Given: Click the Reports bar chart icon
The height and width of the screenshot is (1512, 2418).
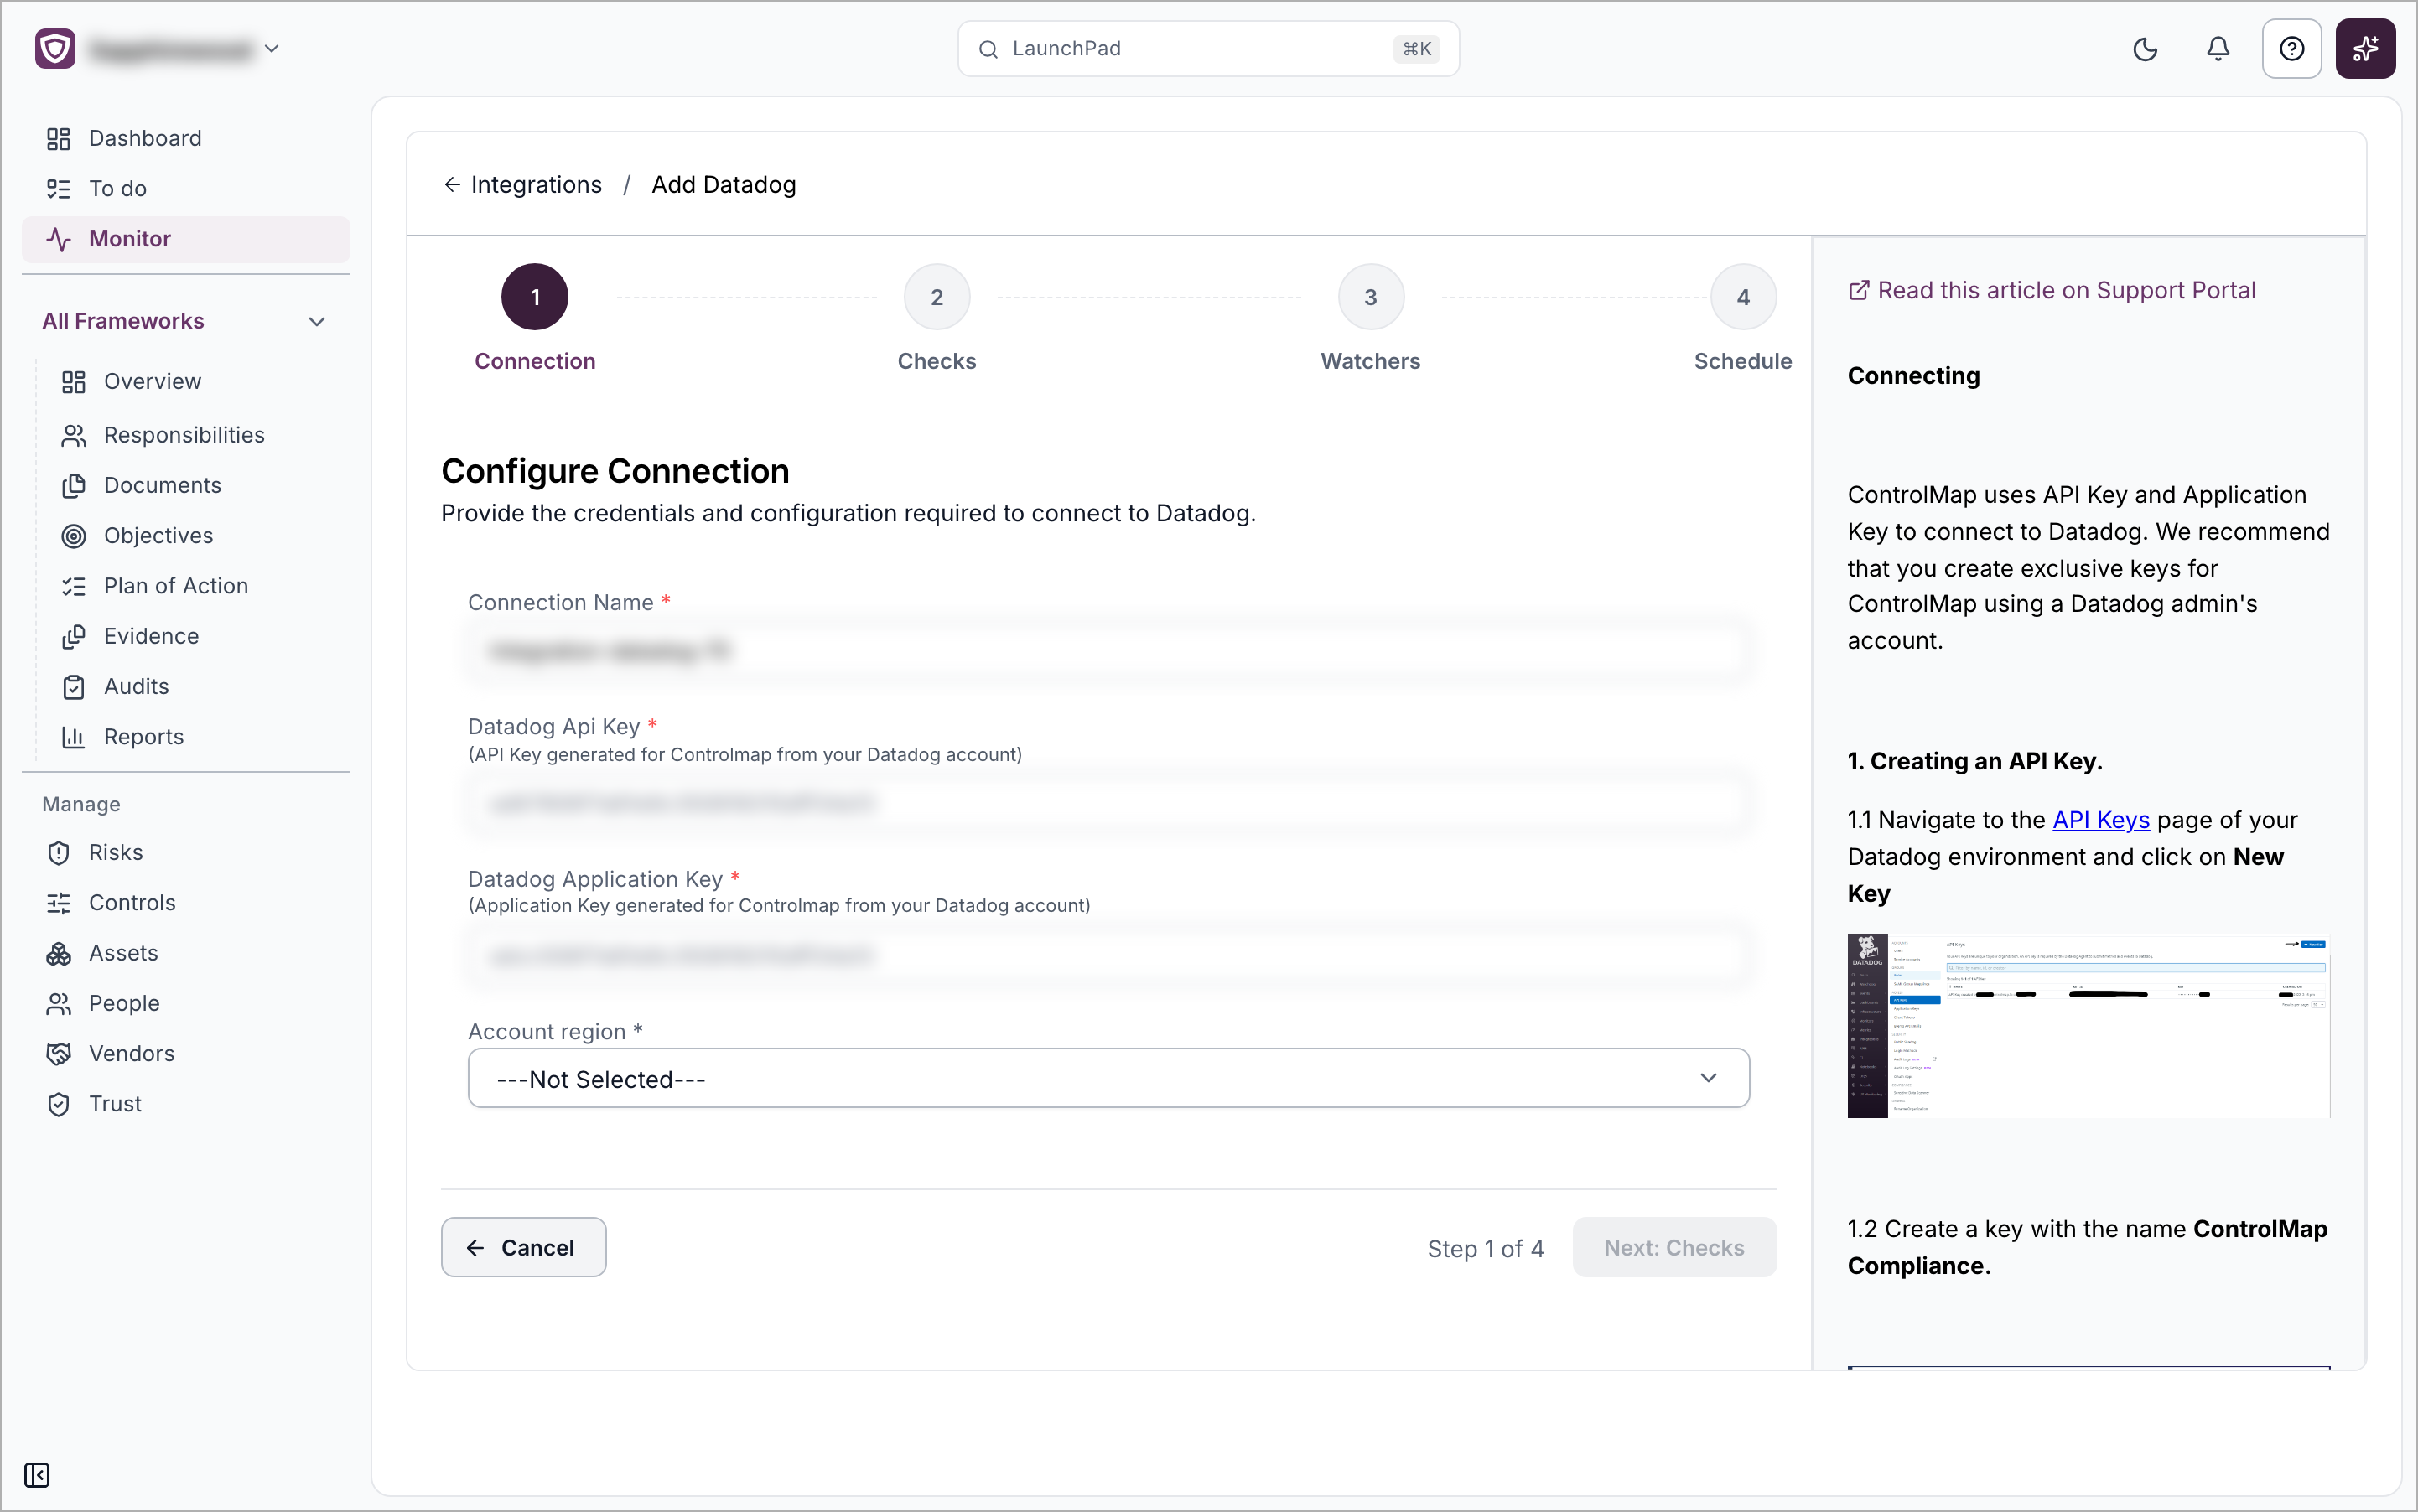Looking at the screenshot, I should [x=74, y=737].
